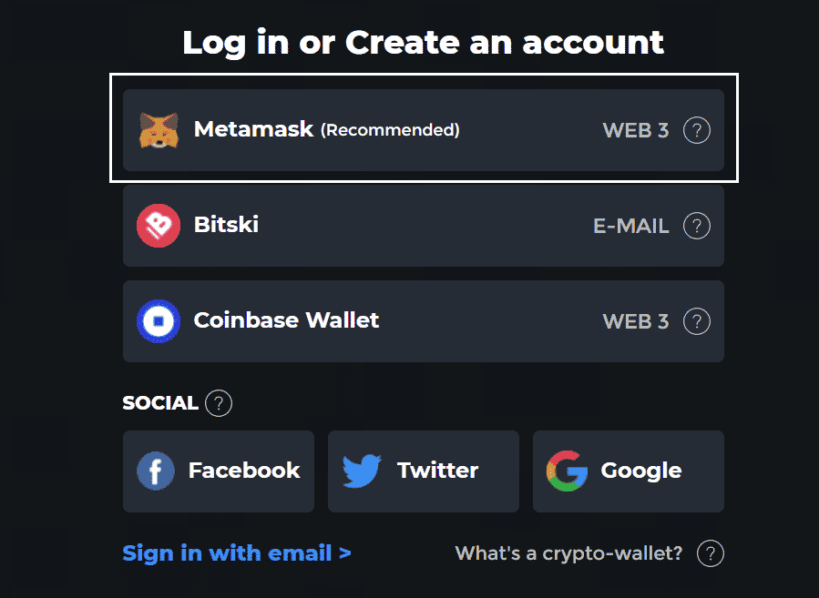The image size is (819, 598).
Task: Click the Coinbase Wallet blue logo icon
Action: click(x=159, y=321)
